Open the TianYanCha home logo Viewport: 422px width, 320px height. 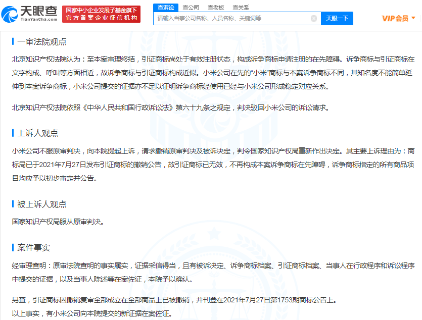tap(29, 14)
